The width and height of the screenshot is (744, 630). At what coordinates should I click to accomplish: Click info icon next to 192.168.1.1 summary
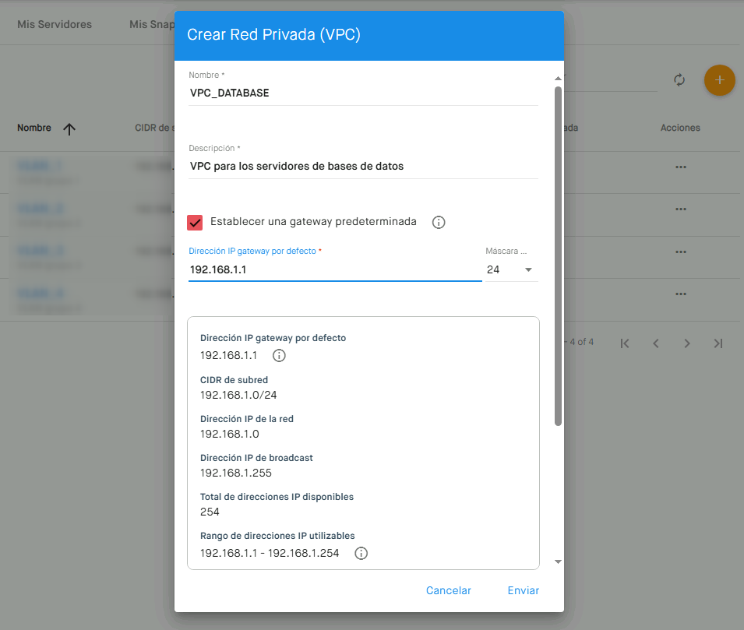click(279, 356)
